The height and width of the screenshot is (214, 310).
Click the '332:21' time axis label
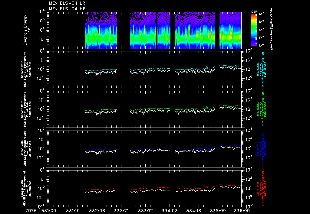point(121,211)
